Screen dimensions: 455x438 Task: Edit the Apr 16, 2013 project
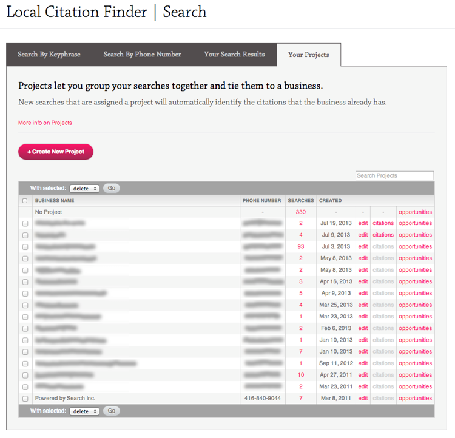(363, 281)
